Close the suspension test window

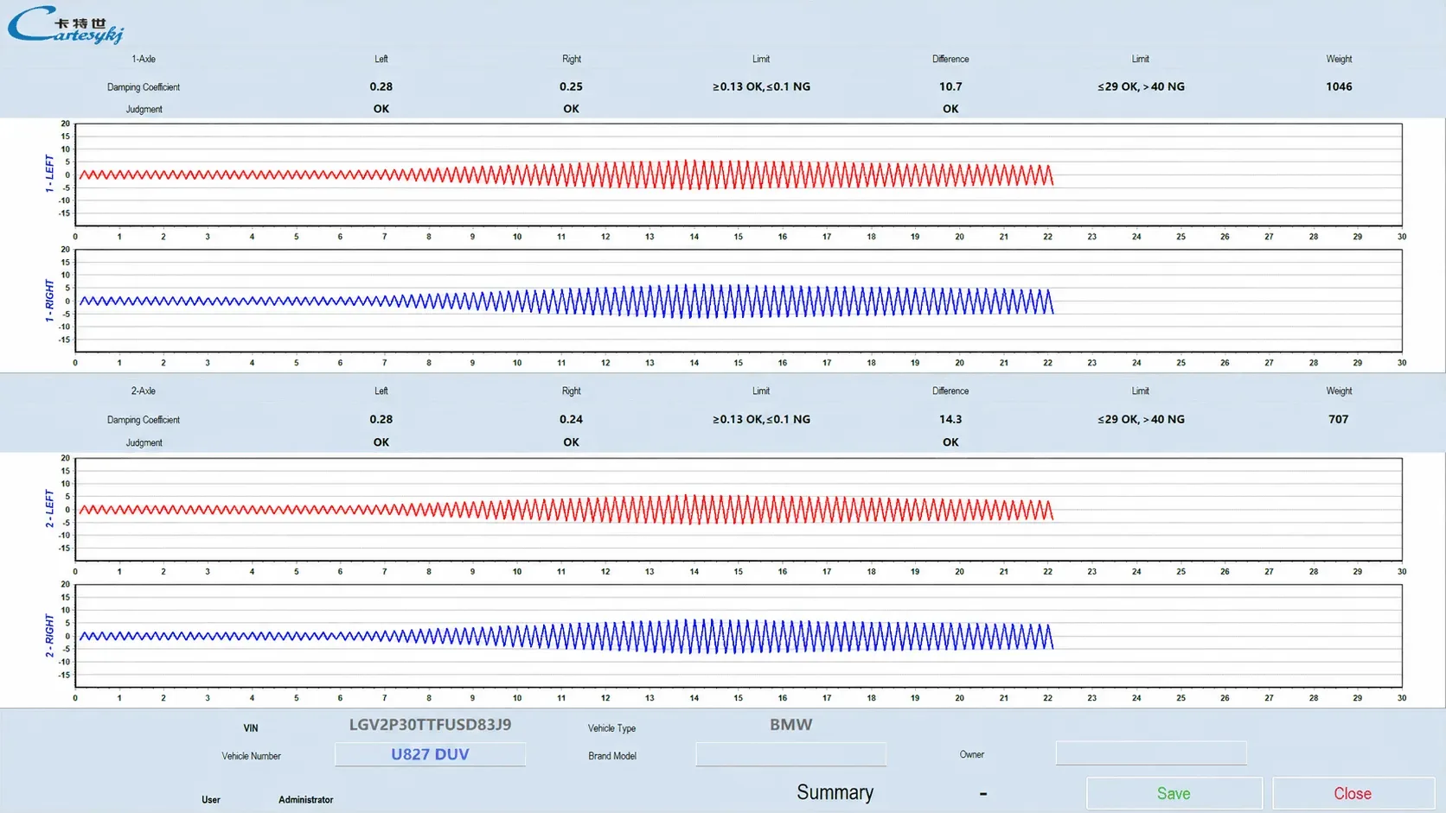pyautogui.click(x=1353, y=793)
